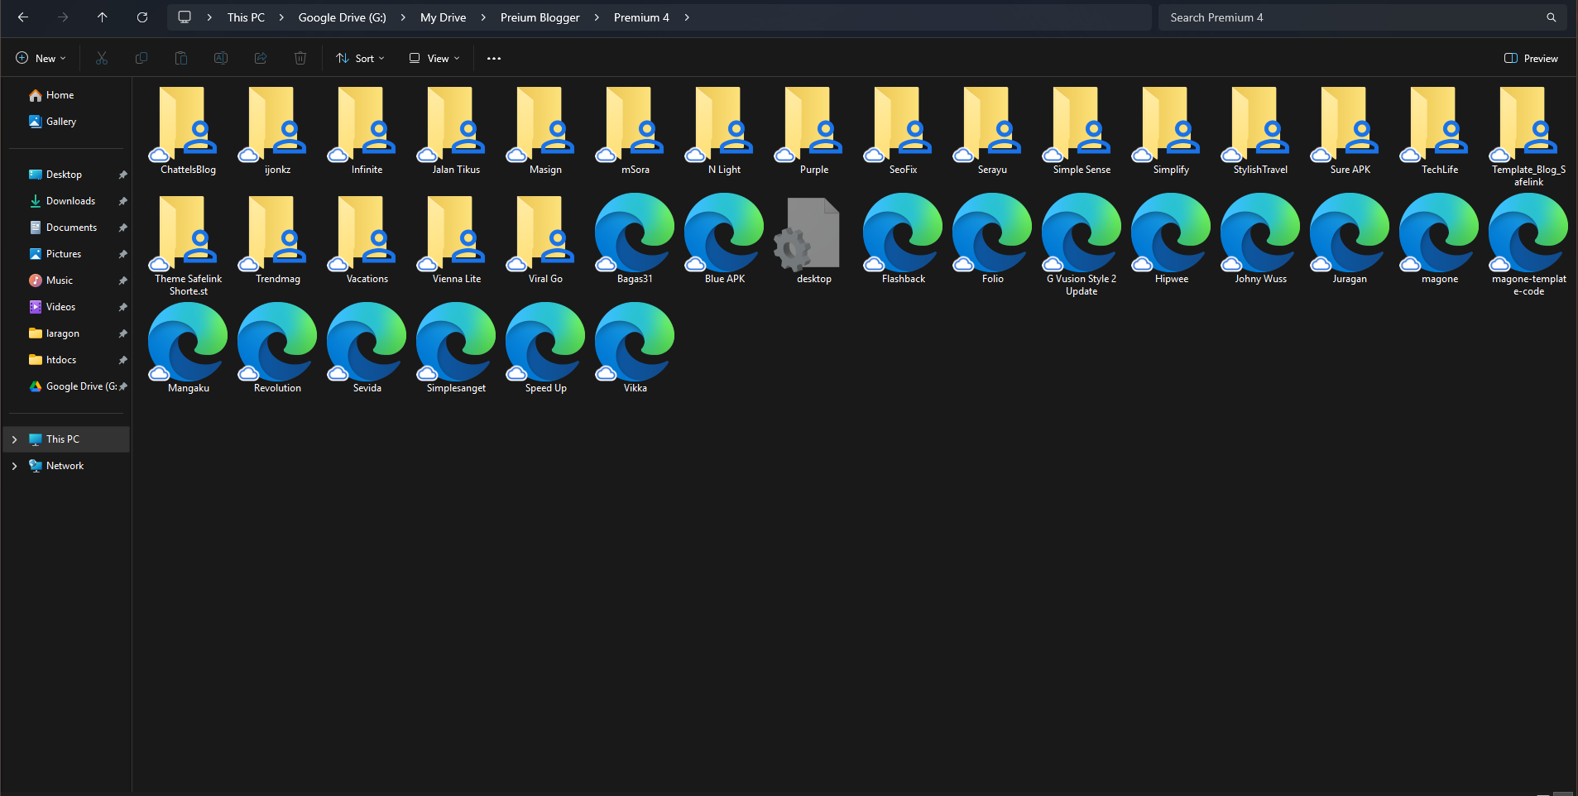Select the mSora folder

635,131
